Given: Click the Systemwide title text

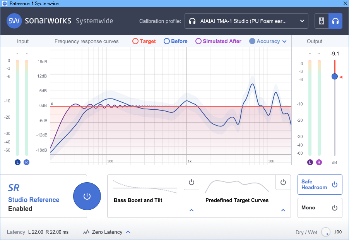Looking at the screenshot, I should click(94, 21).
